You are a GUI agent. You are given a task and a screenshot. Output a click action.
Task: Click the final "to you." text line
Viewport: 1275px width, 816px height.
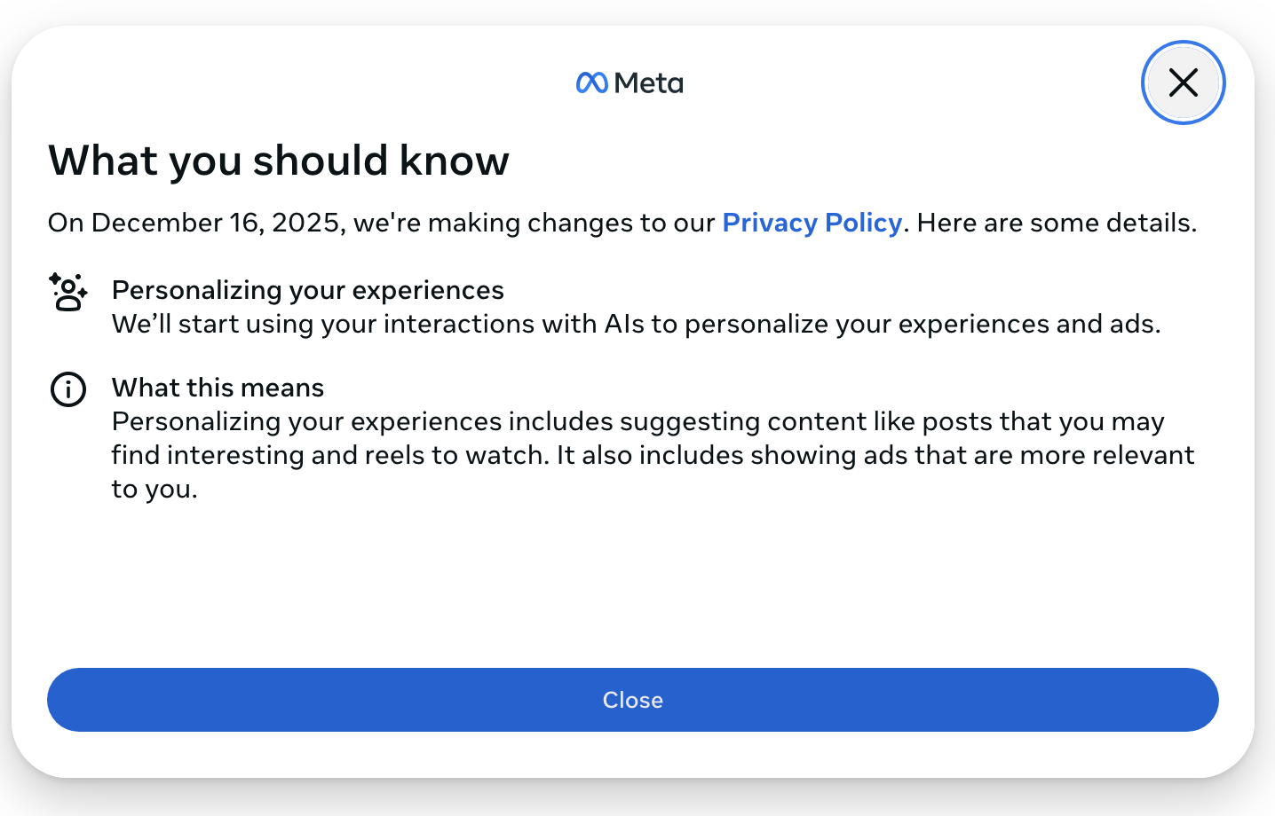[x=154, y=489]
